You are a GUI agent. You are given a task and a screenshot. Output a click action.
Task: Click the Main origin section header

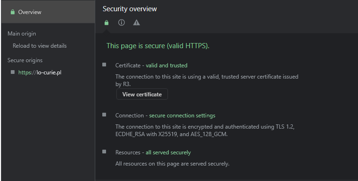22,34
